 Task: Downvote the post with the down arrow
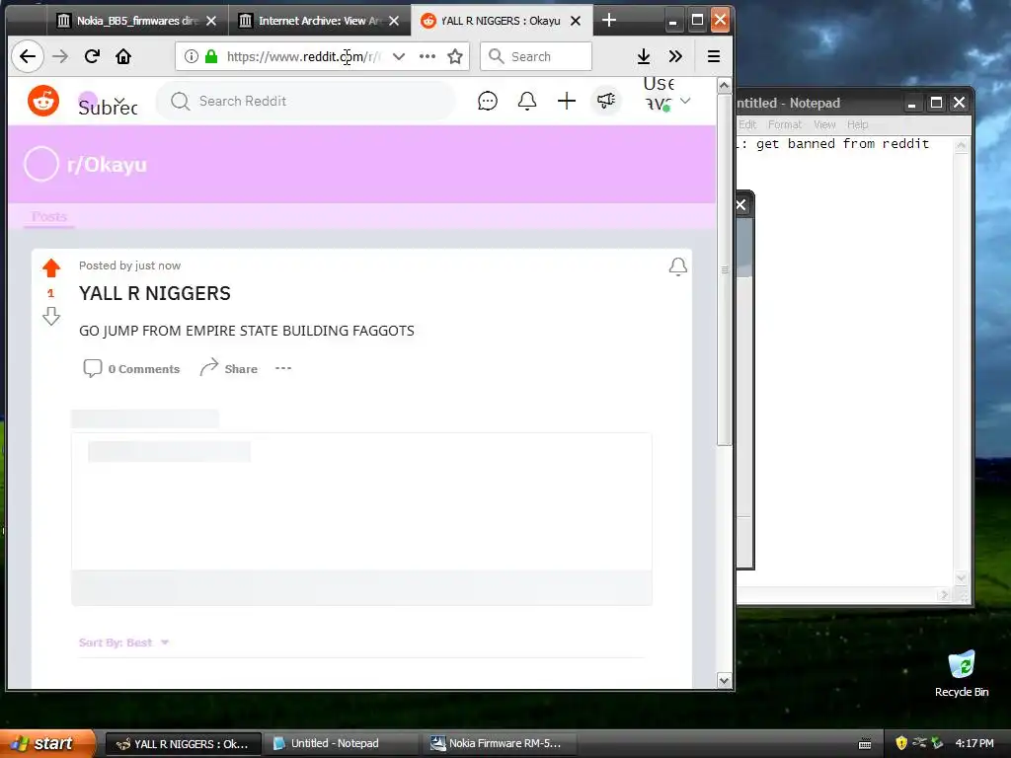pyautogui.click(x=51, y=316)
